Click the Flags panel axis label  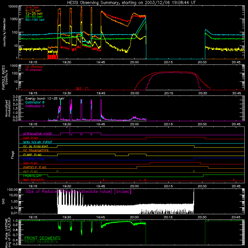(x=13, y=155)
